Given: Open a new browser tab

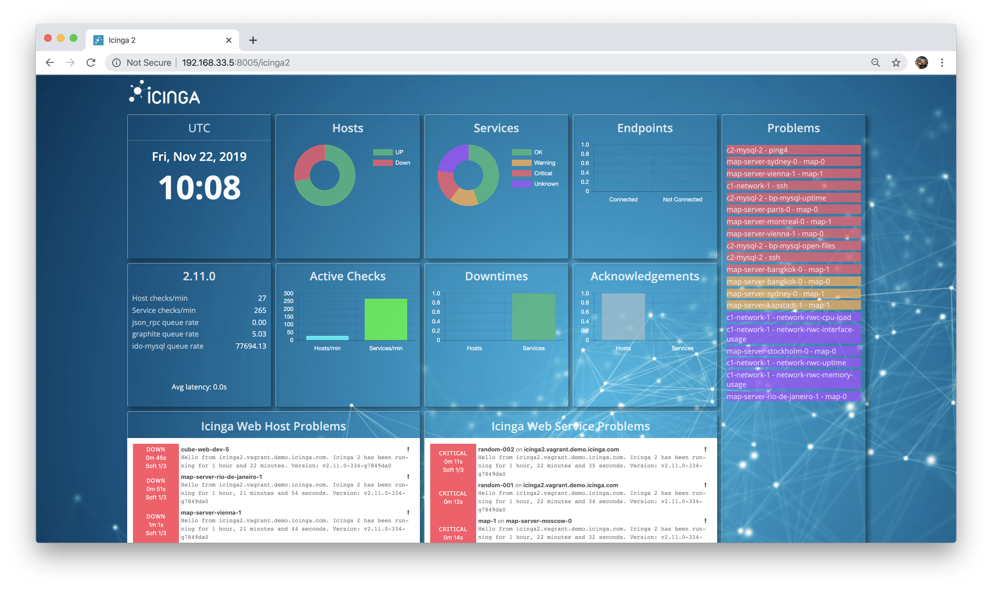Looking at the screenshot, I should click(x=253, y=40).
